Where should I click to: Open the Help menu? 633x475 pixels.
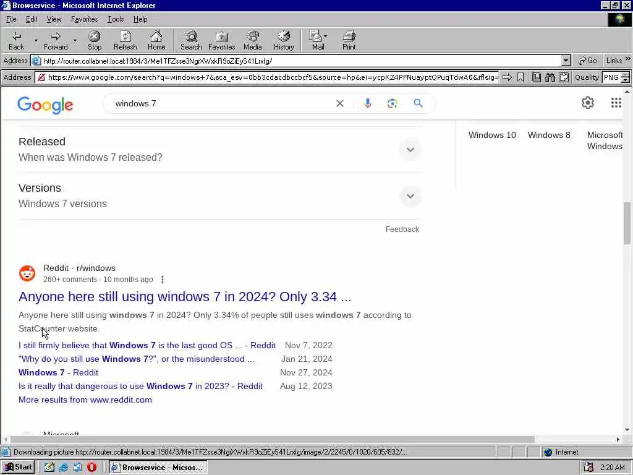(140, 19)
